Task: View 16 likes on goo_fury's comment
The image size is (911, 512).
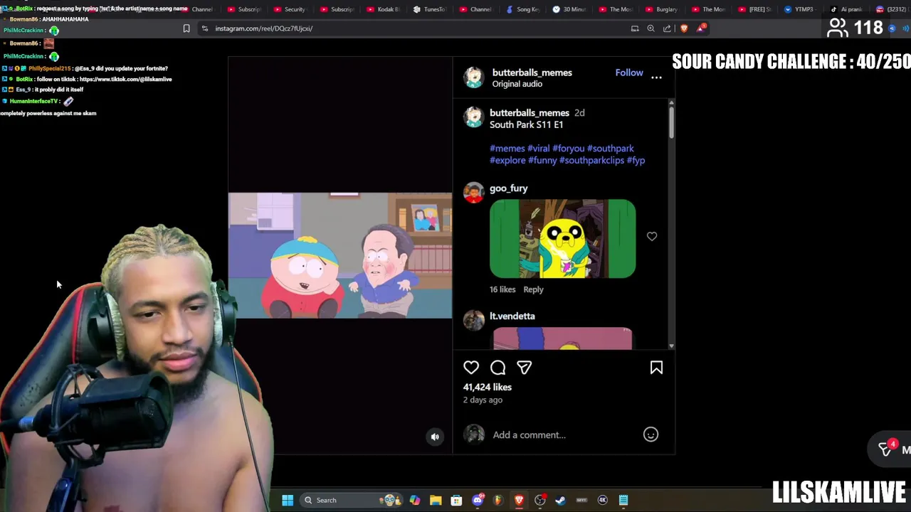Action: 502,289
